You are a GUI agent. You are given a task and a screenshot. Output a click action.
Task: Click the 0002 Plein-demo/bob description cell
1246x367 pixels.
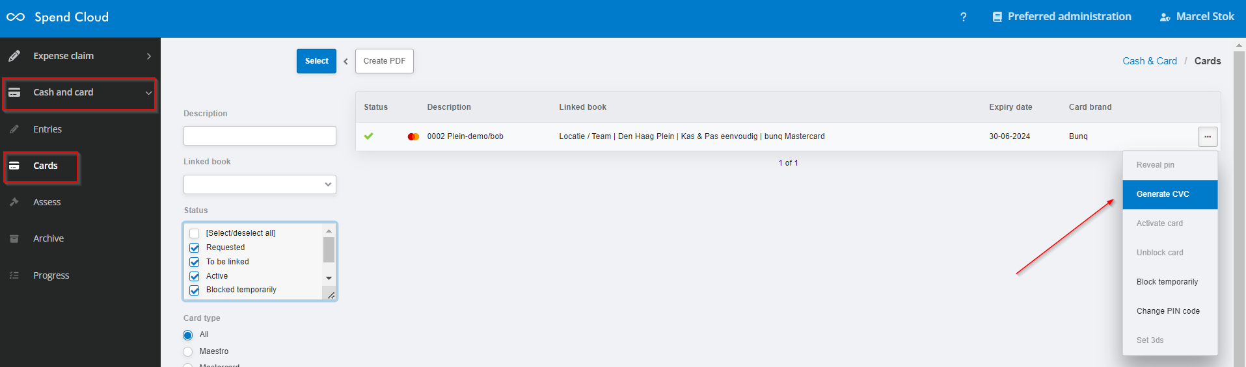465,136
